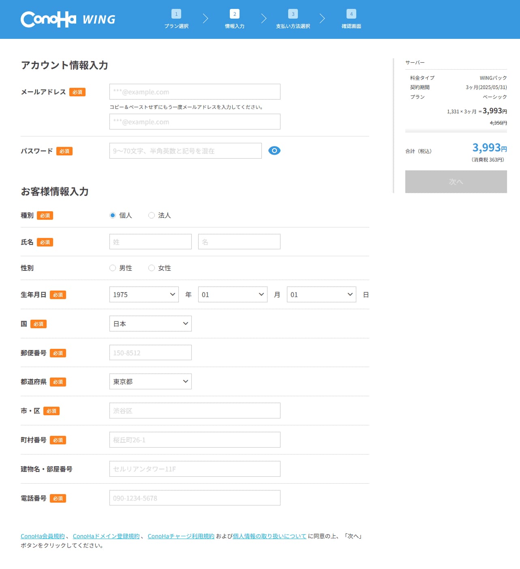Viewport: 520px width, 569px height.
Task: Toggle password visibility eye icon
Action: click(x=274, y=151)
